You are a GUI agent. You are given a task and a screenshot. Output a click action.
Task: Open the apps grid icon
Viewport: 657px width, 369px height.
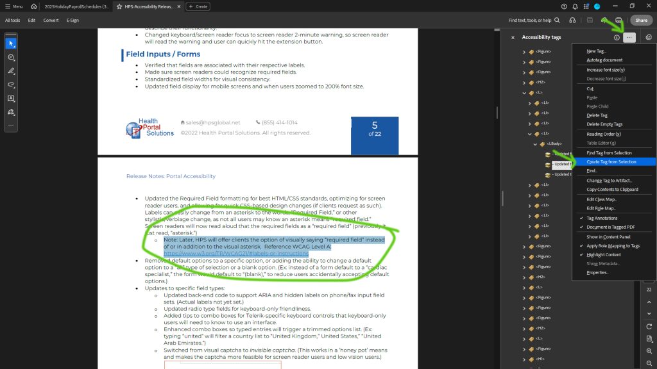pyautogui.click(x=586, y=6)
